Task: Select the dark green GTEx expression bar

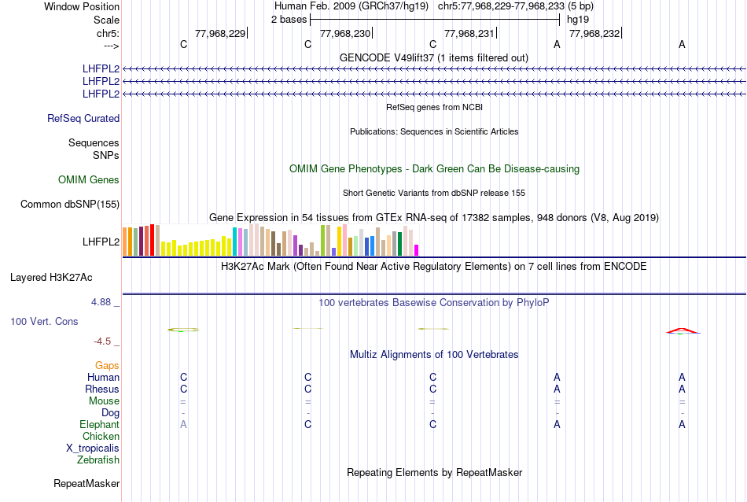Action: [400, 244]
